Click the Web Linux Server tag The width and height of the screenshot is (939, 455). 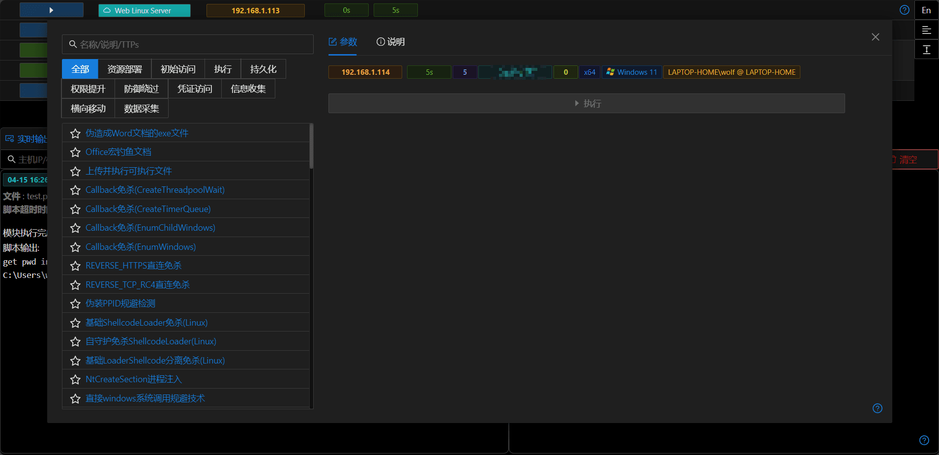click(x=145, y=10)
